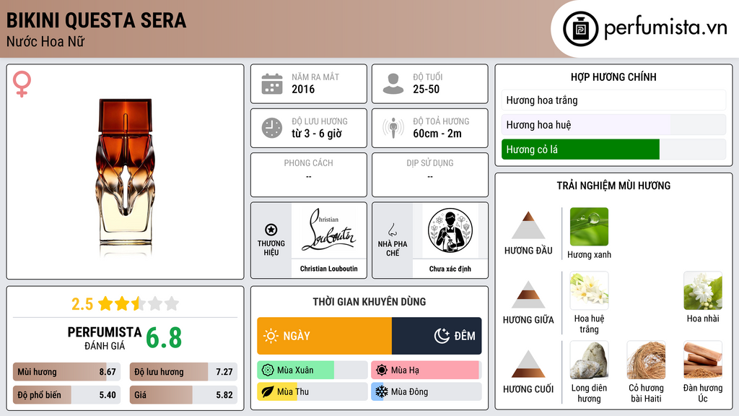Screen dimensions: 739x416
Task: Click the perfumista.vn site name text
Action: pyautogui.click(x=665, y=28)
